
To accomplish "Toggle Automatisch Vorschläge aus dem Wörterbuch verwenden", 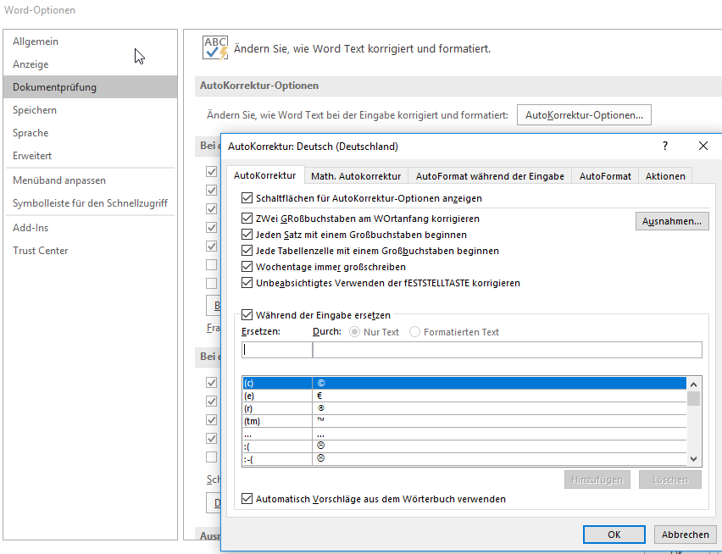I will pyautogui.click(x=247, y=499).
